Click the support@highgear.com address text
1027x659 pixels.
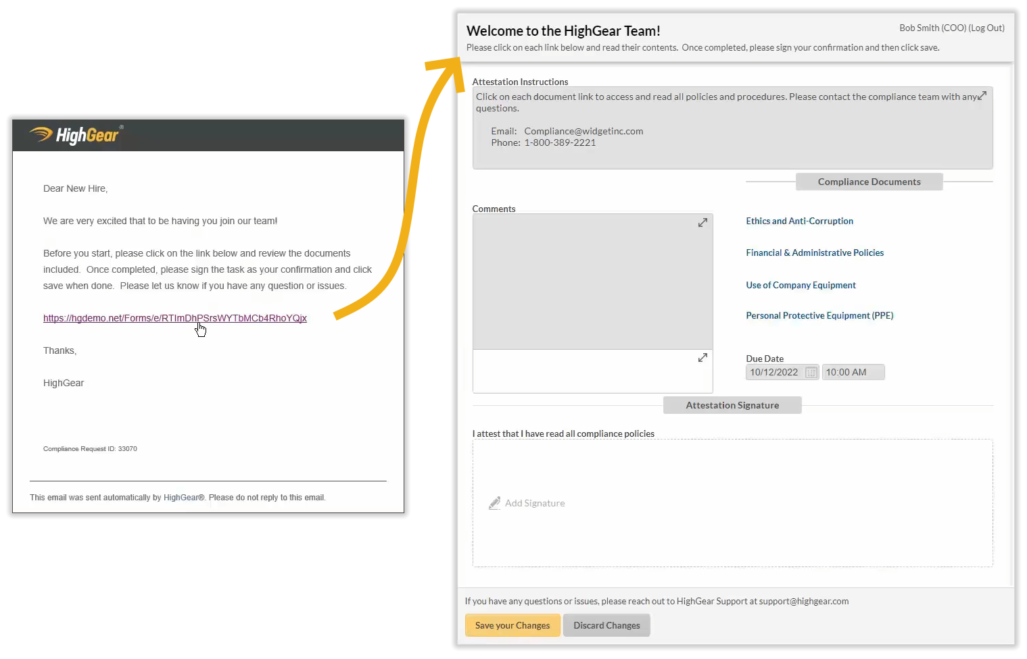click(x=803, y=601)
